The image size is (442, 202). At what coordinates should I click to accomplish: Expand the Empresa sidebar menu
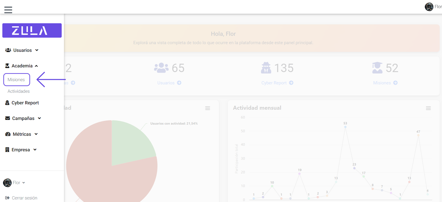[21, 150]
